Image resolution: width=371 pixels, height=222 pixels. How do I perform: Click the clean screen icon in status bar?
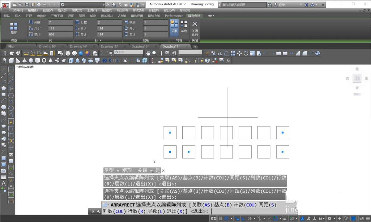click(361, 219)
